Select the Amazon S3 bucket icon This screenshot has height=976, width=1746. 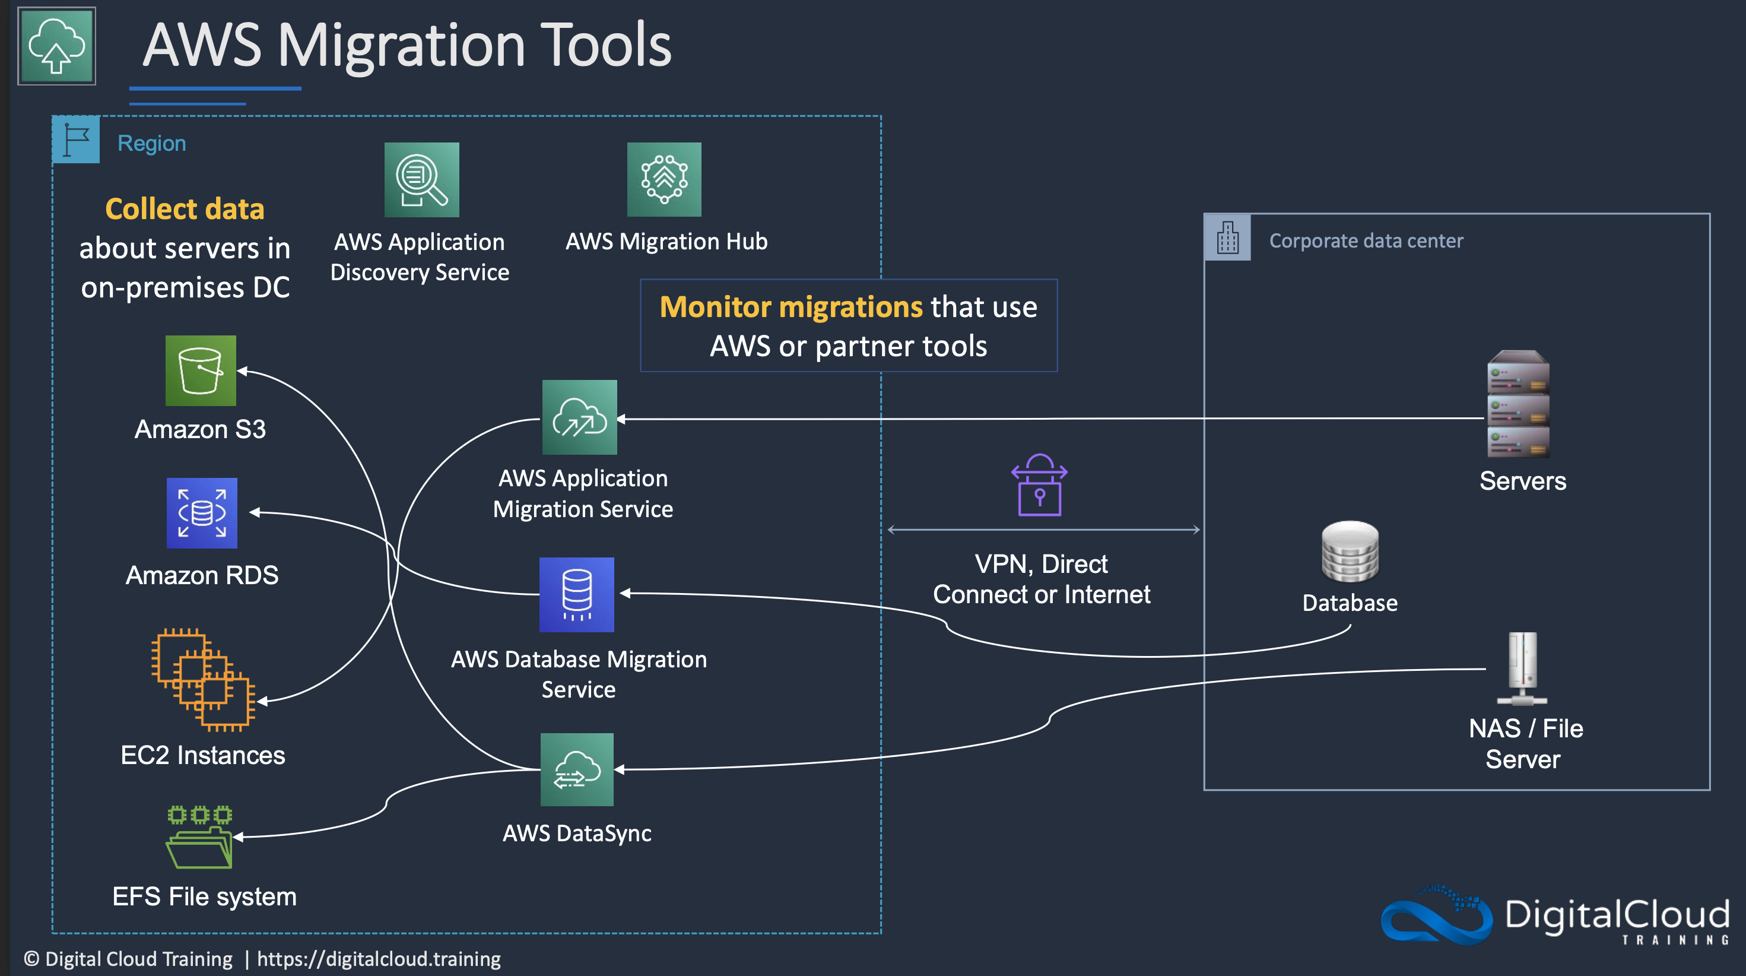point(201,371)
